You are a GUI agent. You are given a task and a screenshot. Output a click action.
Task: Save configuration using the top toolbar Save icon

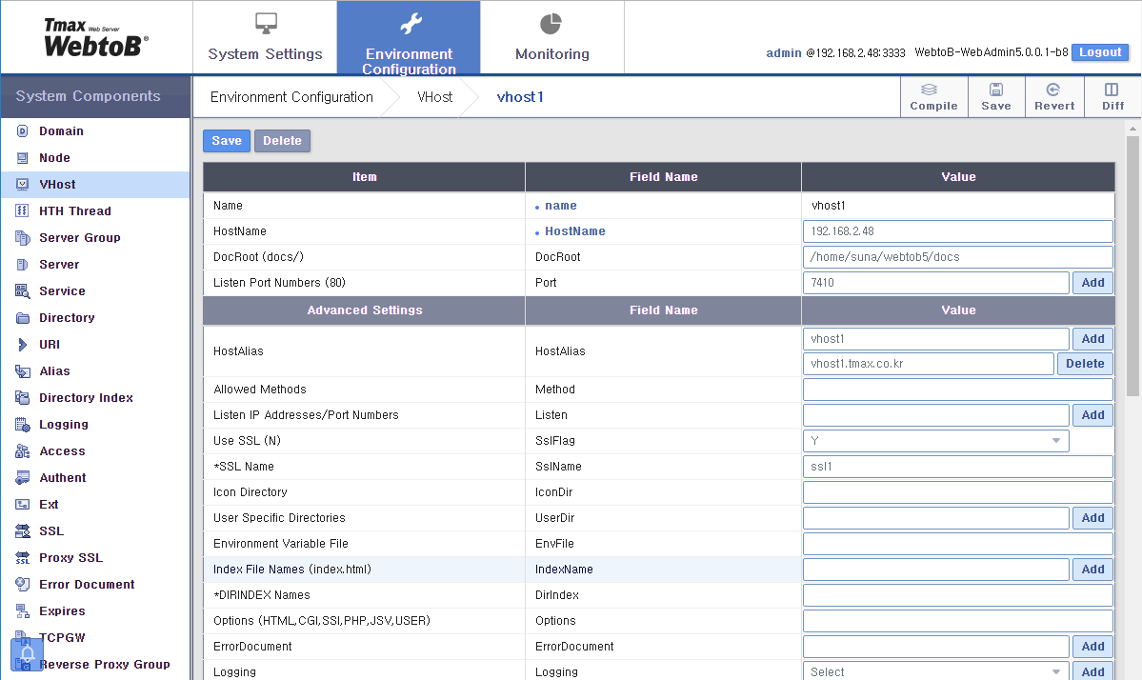(995, 96)
